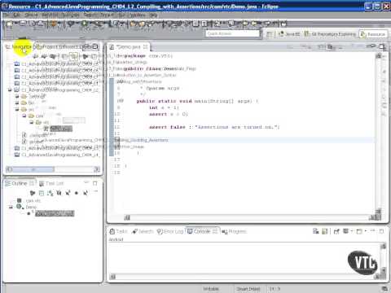This screenshot has width=391, height=293.
Task: Click the Clear Console icon
Action: 316,231
